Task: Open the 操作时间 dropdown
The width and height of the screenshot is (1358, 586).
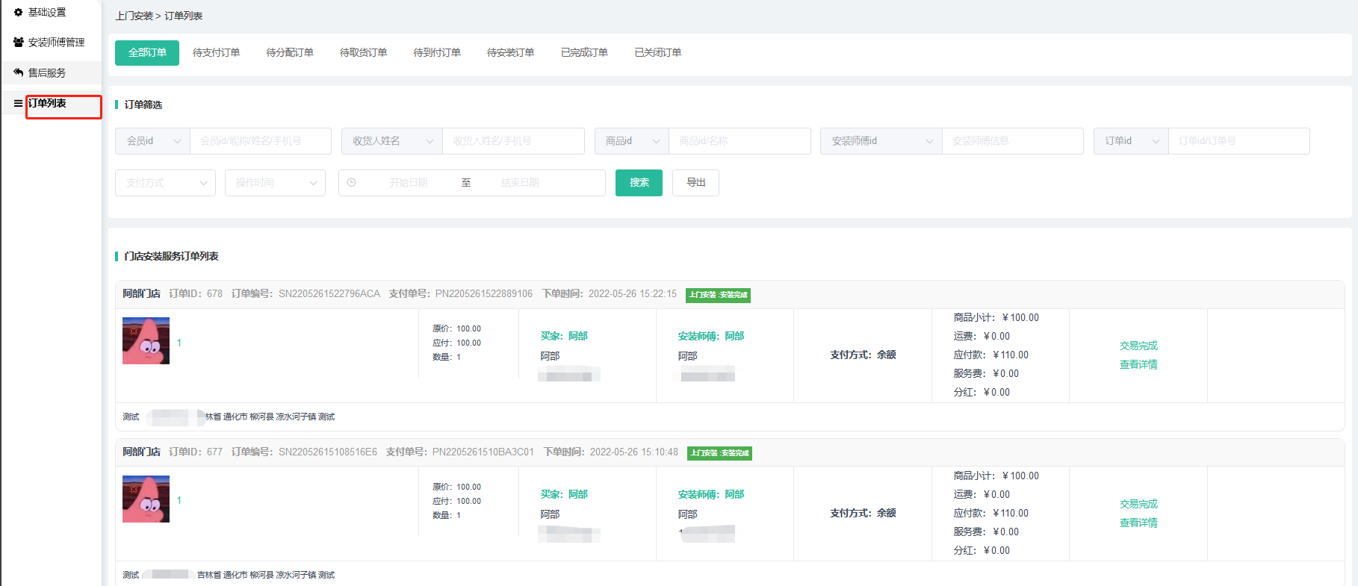Action: click(275, 183)
